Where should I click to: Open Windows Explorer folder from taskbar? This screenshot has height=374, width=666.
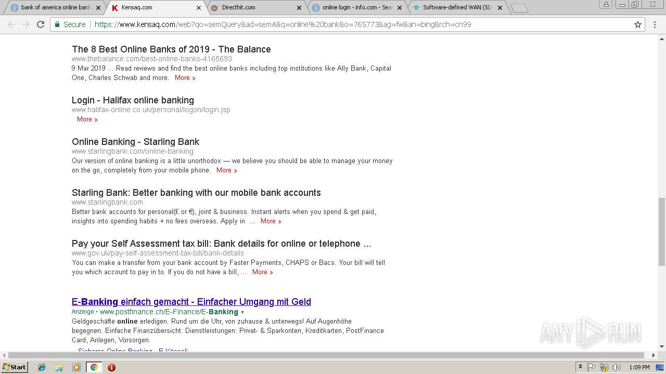pos(59,367)
